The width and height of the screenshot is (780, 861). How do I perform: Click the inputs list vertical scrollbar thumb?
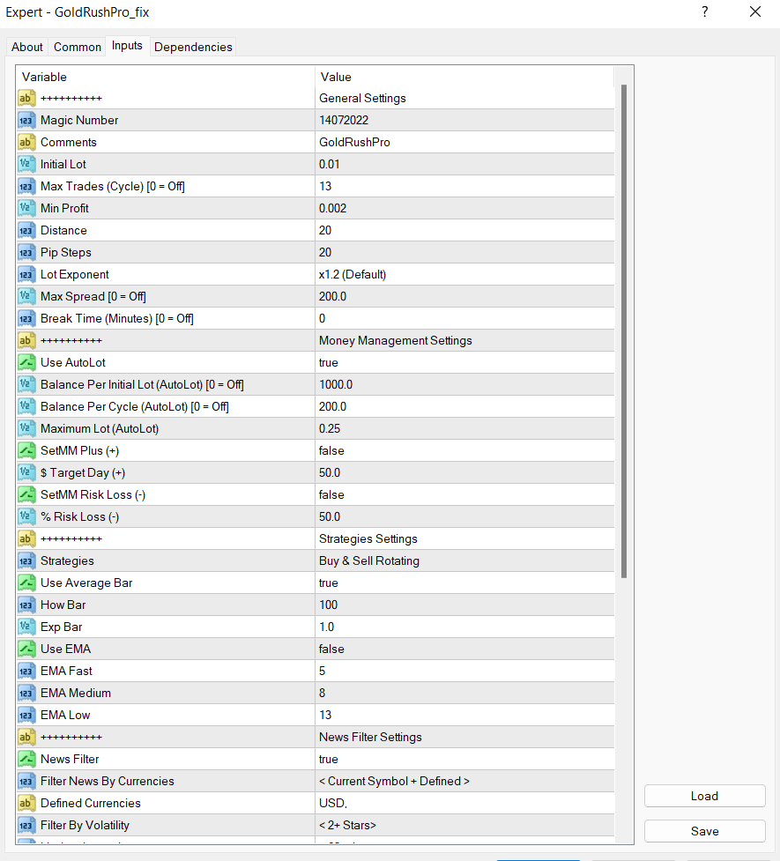coord(623,331)
